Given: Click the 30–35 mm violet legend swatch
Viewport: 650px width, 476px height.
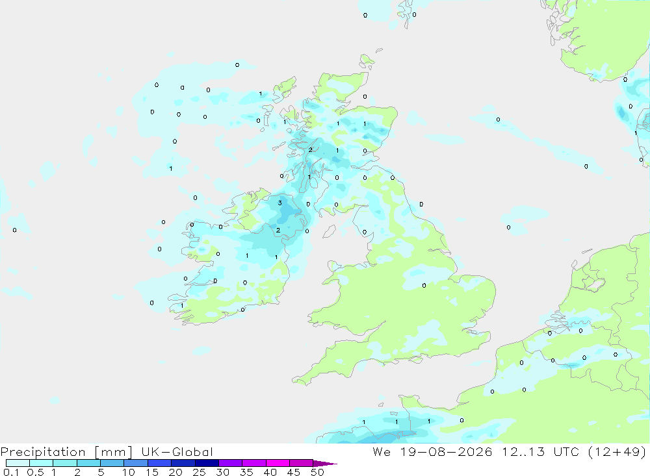Looking at the screenshot, I should (230, 463).
